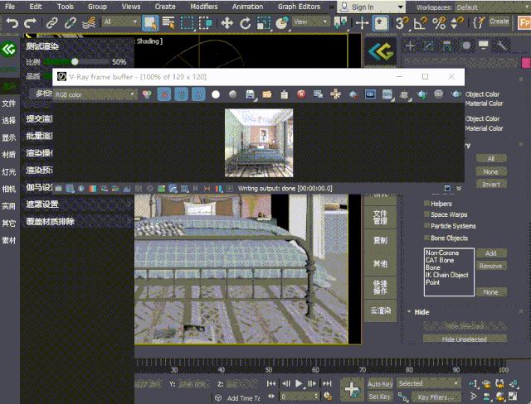Check the Bone Objects checkbox

click(426, 238)
